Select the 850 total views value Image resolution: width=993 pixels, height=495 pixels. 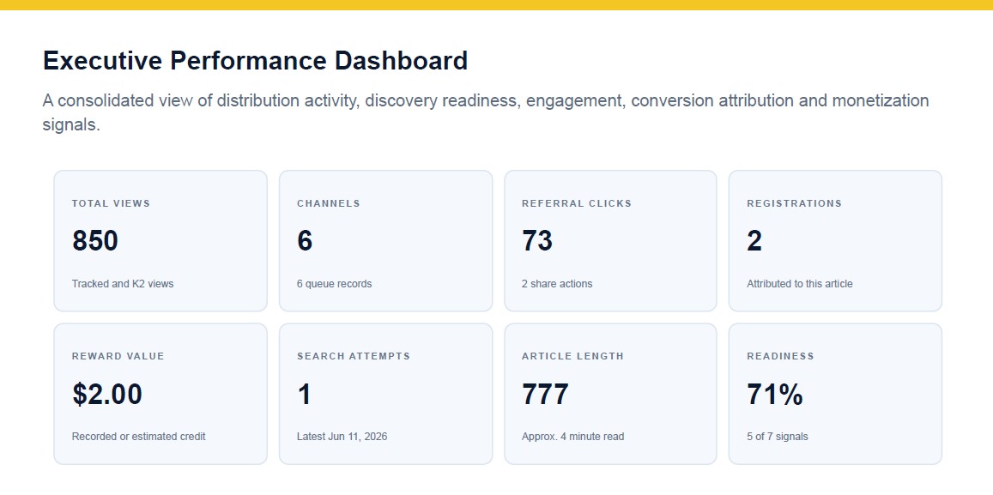[95, 241]
